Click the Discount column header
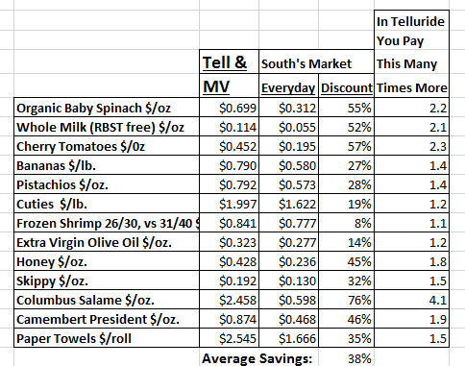 click(346, 85)
